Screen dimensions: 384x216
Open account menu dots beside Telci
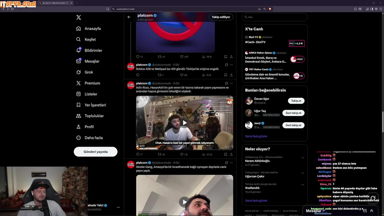(x=118, y=207)
